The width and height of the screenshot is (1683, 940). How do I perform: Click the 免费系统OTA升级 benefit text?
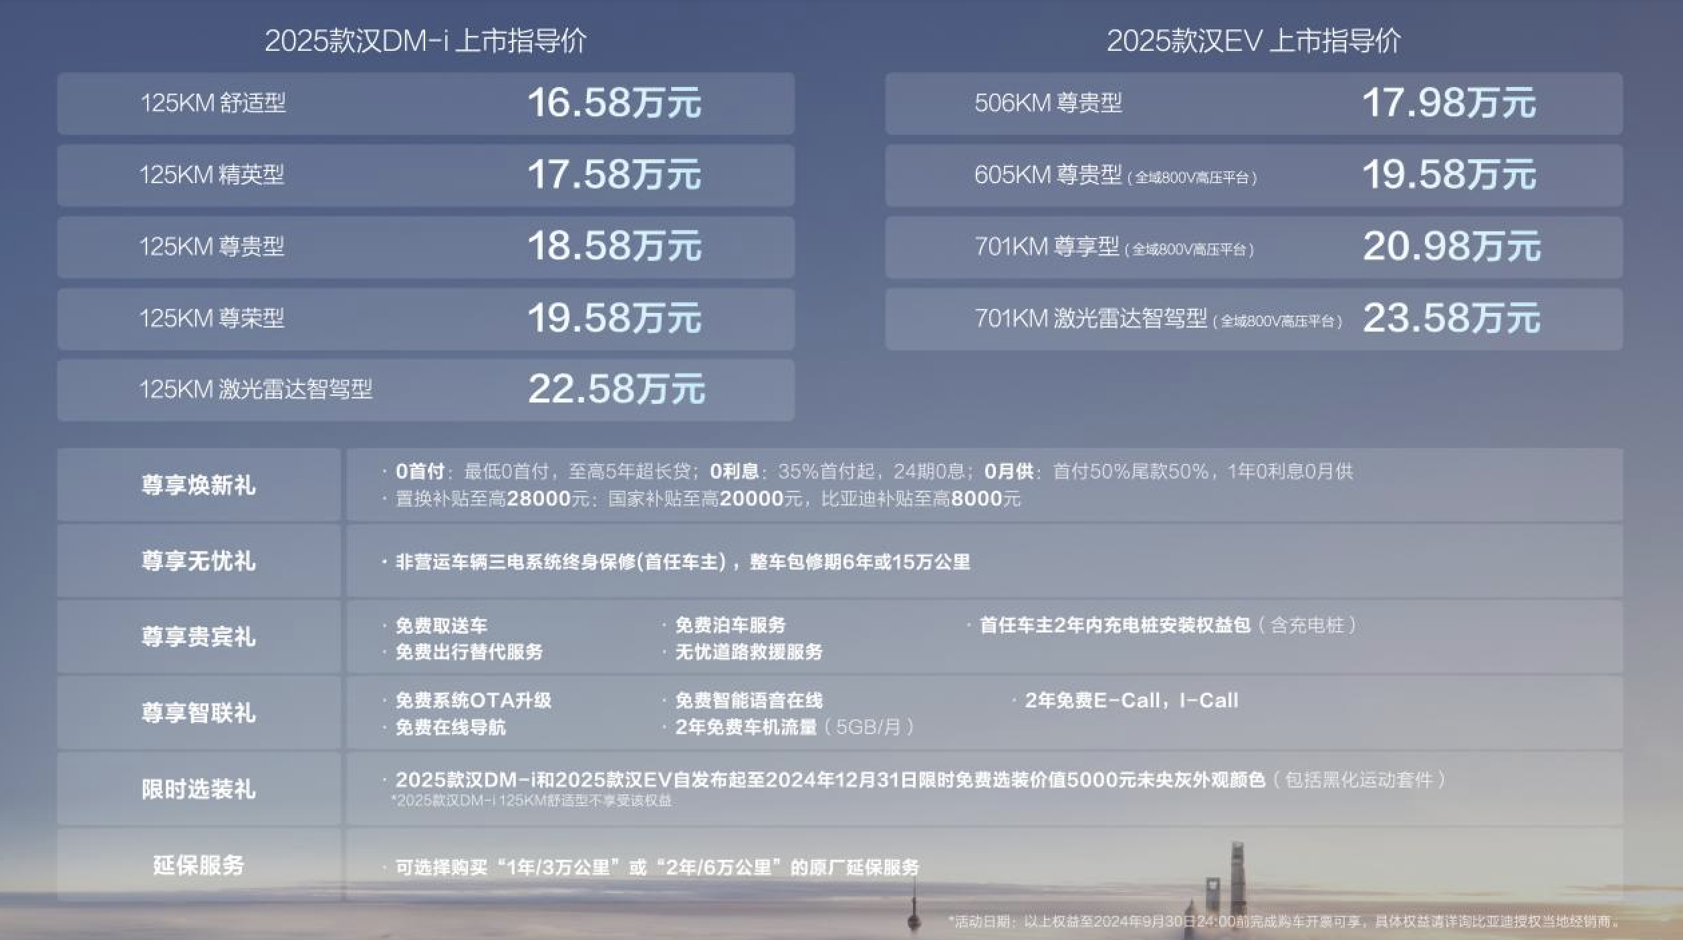click(x=473, y=700)
